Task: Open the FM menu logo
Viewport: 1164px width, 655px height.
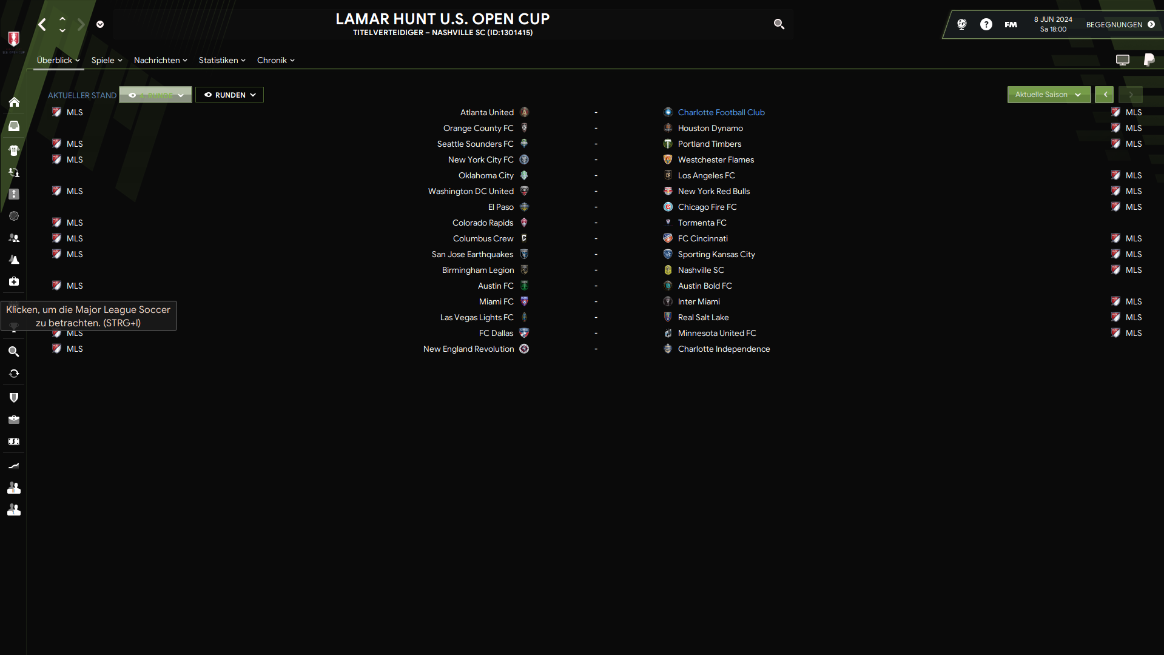Action: tap(1011, 25)
